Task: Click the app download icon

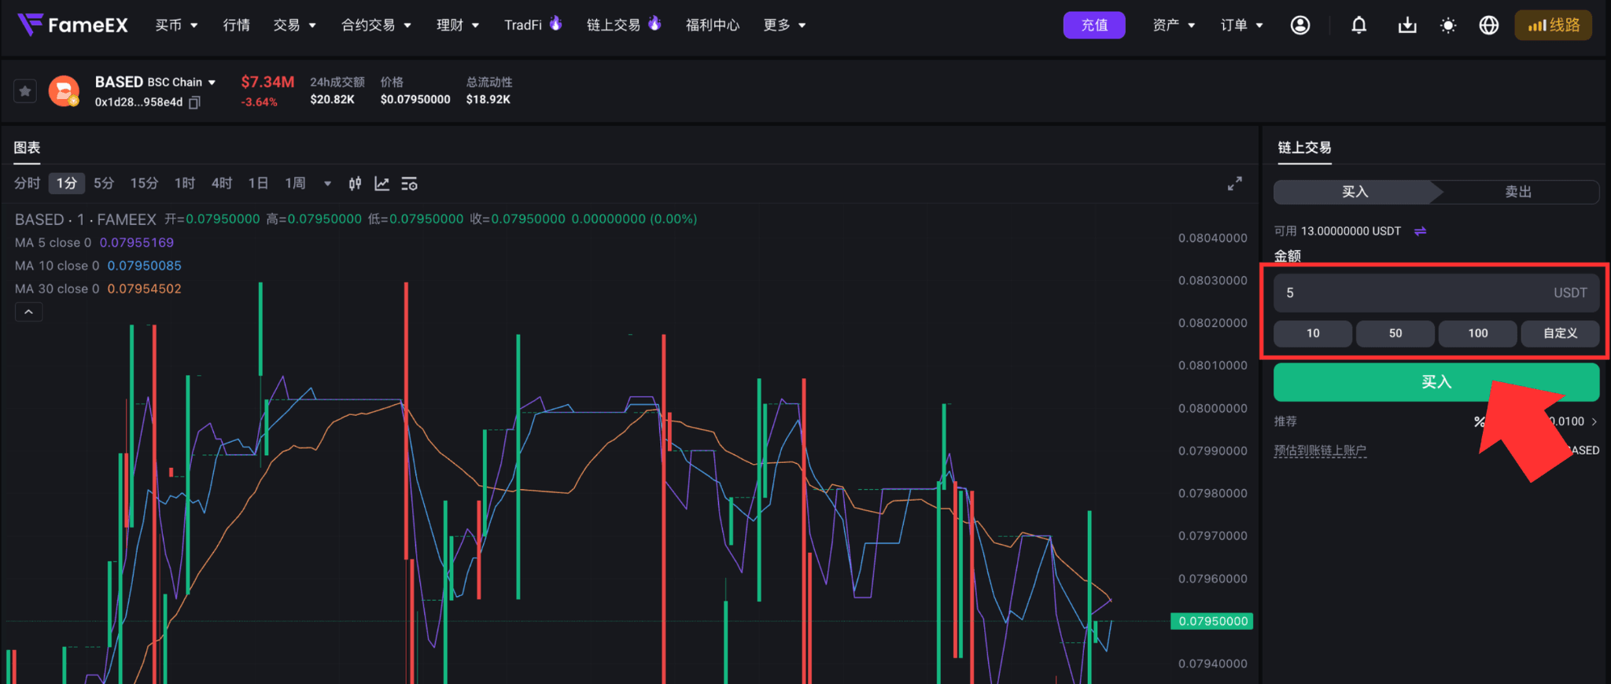Action: 1407,25
